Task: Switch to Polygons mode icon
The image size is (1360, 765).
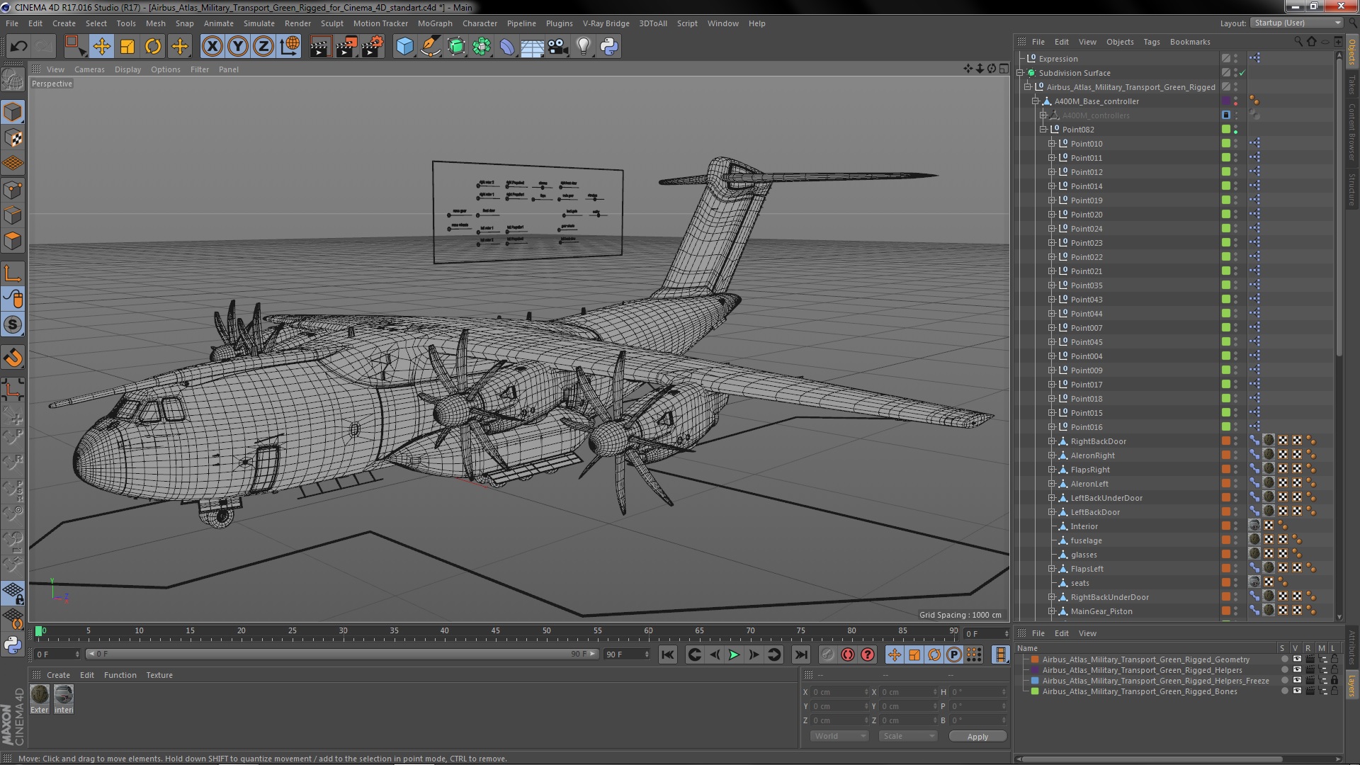Action: coord(13,241)
